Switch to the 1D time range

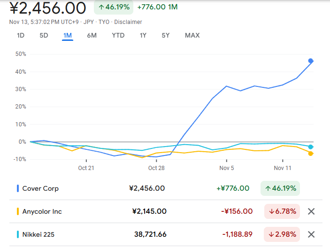click(21, 35)
